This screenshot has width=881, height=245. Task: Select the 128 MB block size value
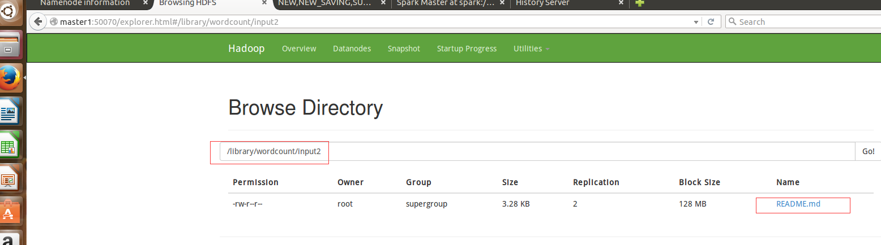[x=692, y=204]
